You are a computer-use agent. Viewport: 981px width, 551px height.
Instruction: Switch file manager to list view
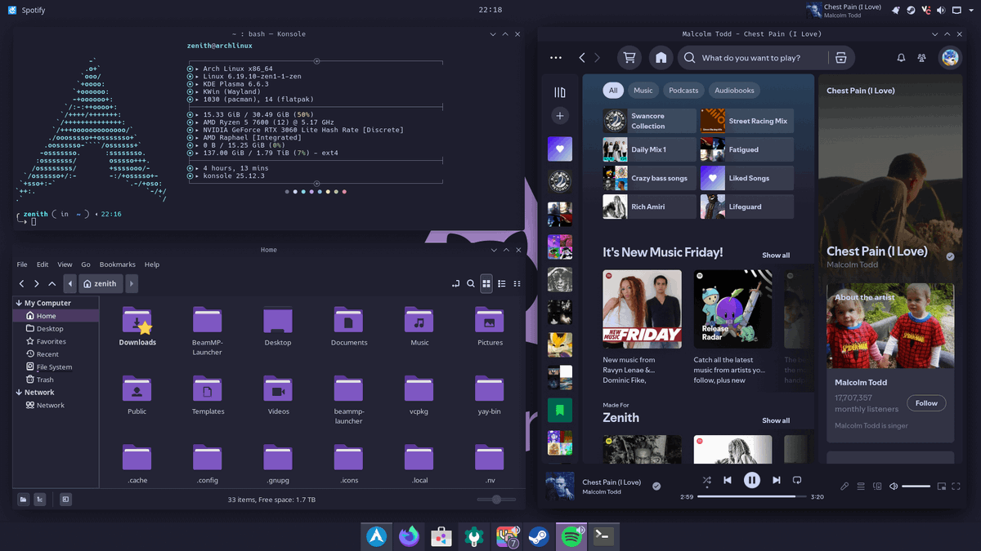502,283
